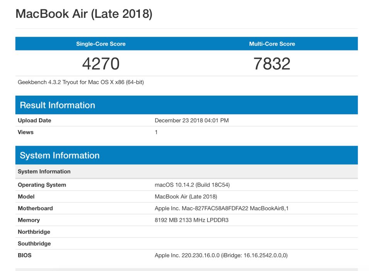
Task: Select the Model label
Action: (x=26, y=196)
